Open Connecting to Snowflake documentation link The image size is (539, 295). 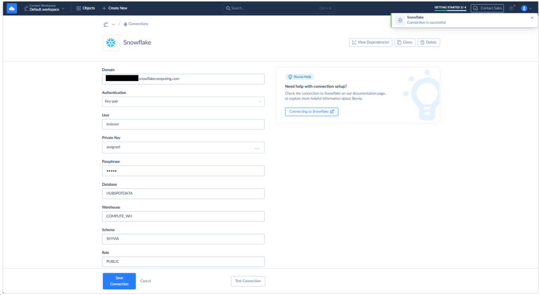point(312,111)
